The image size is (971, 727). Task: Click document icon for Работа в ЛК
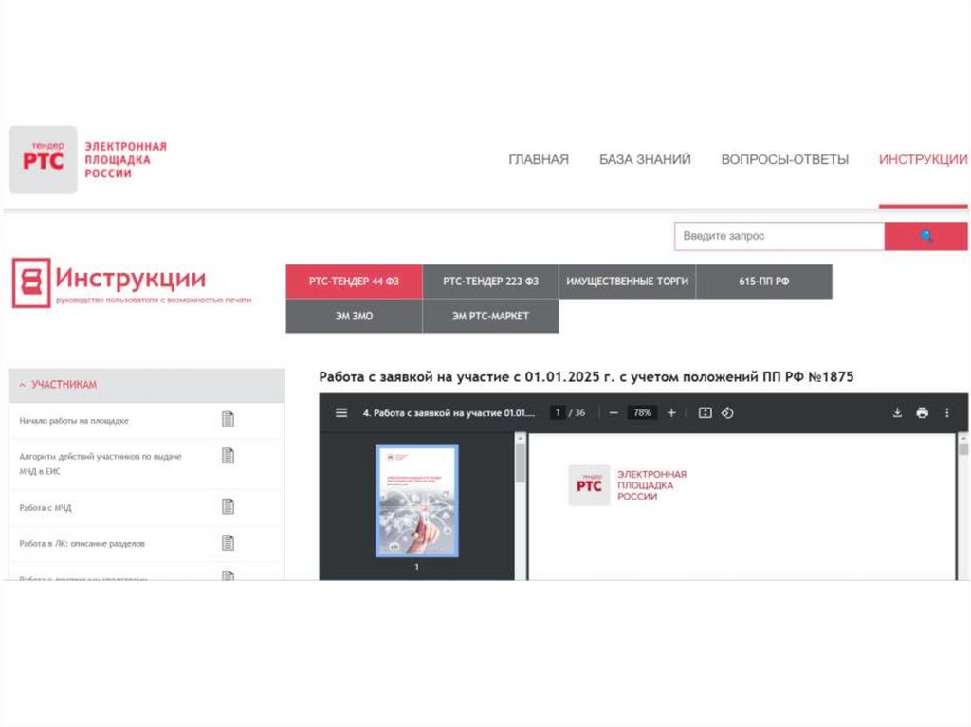(228, 543)
